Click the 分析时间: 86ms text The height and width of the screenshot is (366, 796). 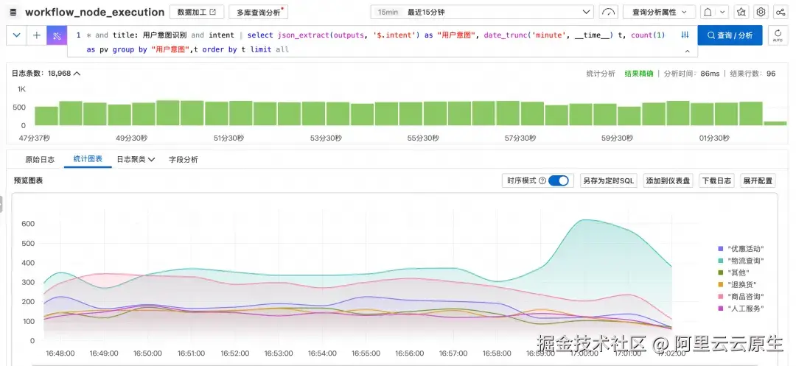[x=691, y=74]
